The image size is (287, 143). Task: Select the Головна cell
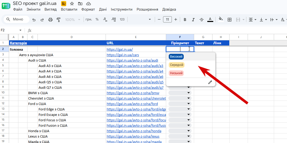[17, 49]
